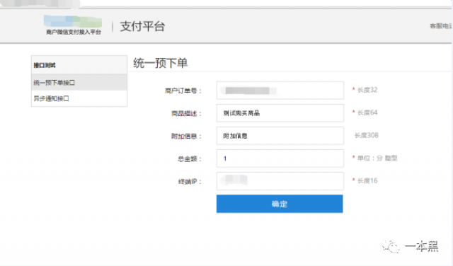Click the blue 确定 confirm button

point(280,204)
